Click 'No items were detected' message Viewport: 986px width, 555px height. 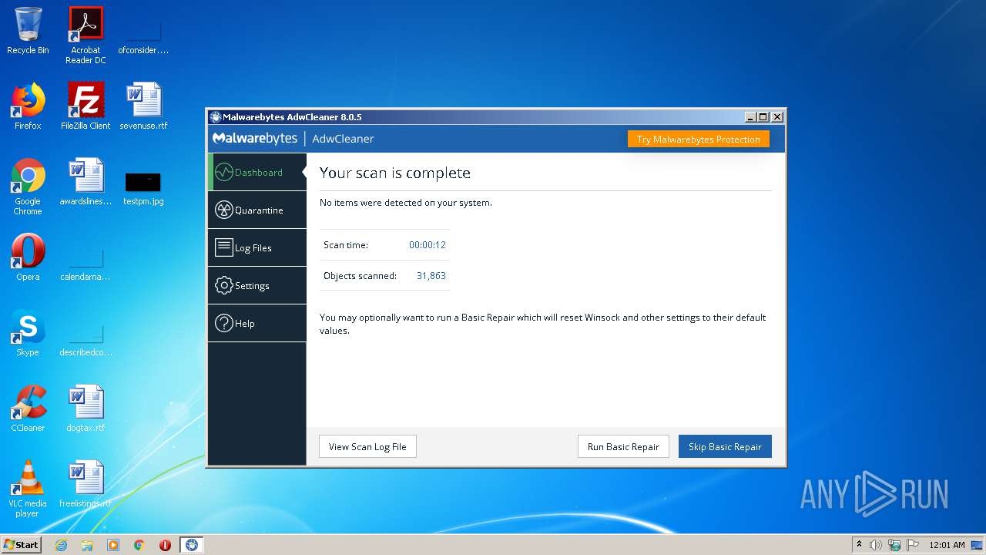pos(406,203)
